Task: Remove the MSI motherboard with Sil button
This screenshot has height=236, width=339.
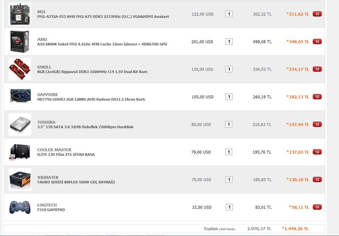Action: pos(317,14)
